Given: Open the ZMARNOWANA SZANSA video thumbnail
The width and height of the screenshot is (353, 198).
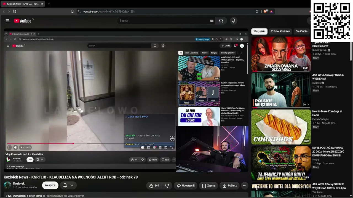Looking at the screenshot, I should tap(281, 54).
